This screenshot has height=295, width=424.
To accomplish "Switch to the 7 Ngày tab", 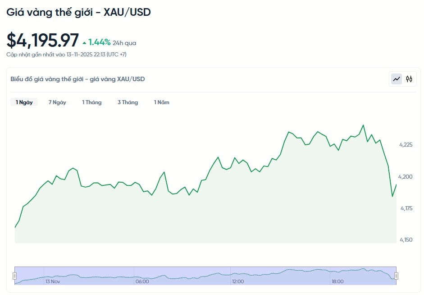I will 57,102.
